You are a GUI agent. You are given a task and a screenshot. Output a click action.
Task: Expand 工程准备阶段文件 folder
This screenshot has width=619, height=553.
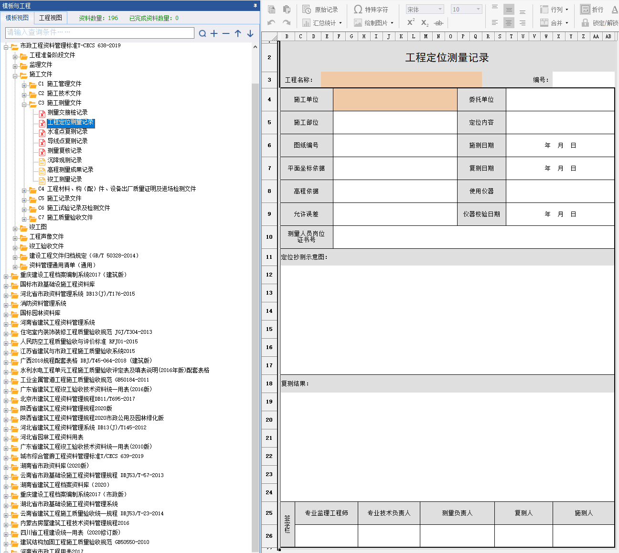tap(15, 57)
